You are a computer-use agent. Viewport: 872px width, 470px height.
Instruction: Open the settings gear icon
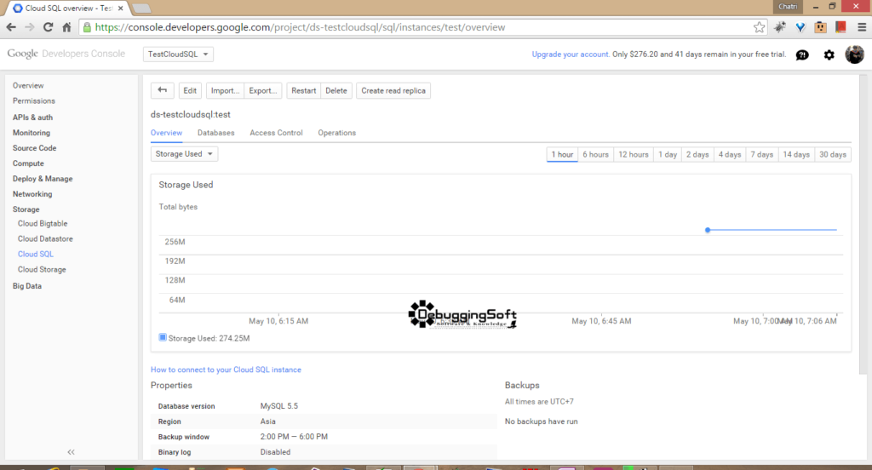(829, 54)
